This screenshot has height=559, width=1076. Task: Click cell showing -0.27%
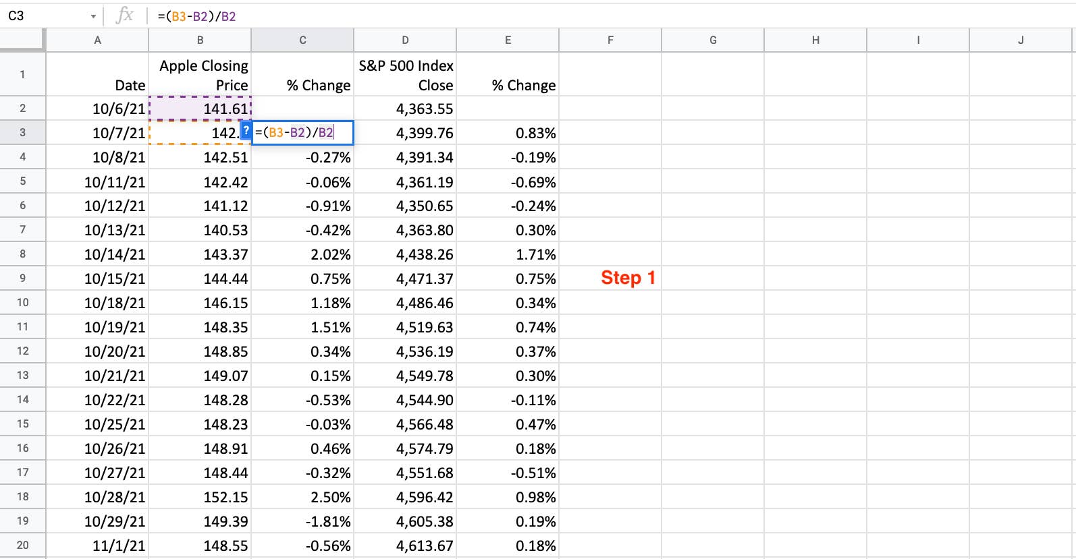[x=302, y=157]
